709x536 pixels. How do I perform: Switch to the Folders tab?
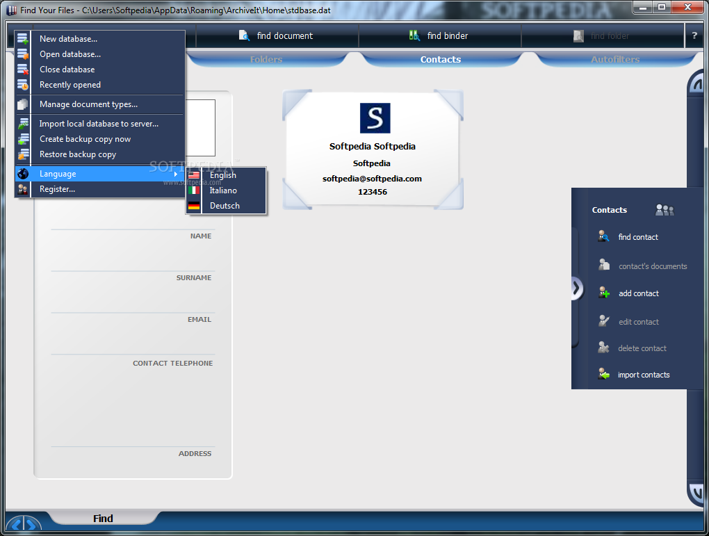click(266, 59)
